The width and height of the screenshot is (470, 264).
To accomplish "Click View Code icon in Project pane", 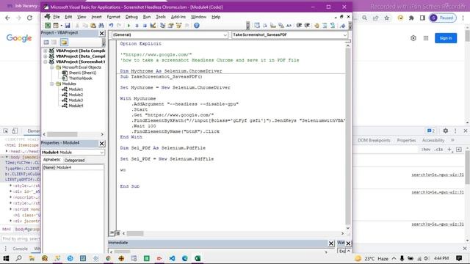I will [x=46, y=43].
